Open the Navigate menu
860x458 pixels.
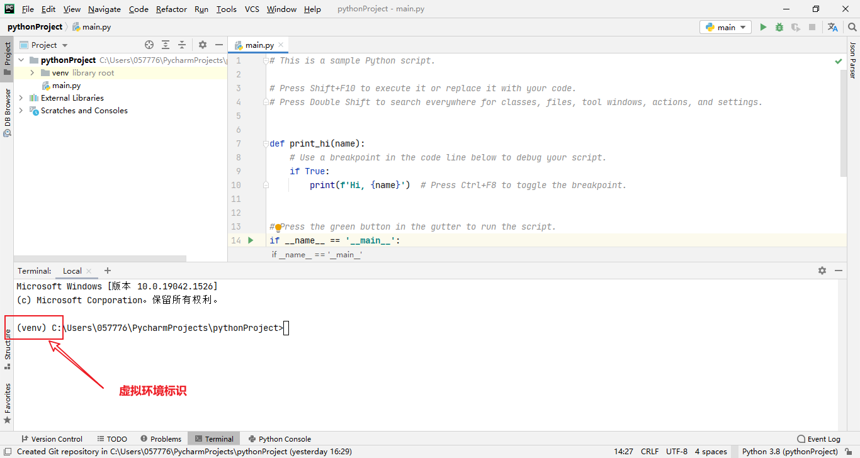pos(105,9)
